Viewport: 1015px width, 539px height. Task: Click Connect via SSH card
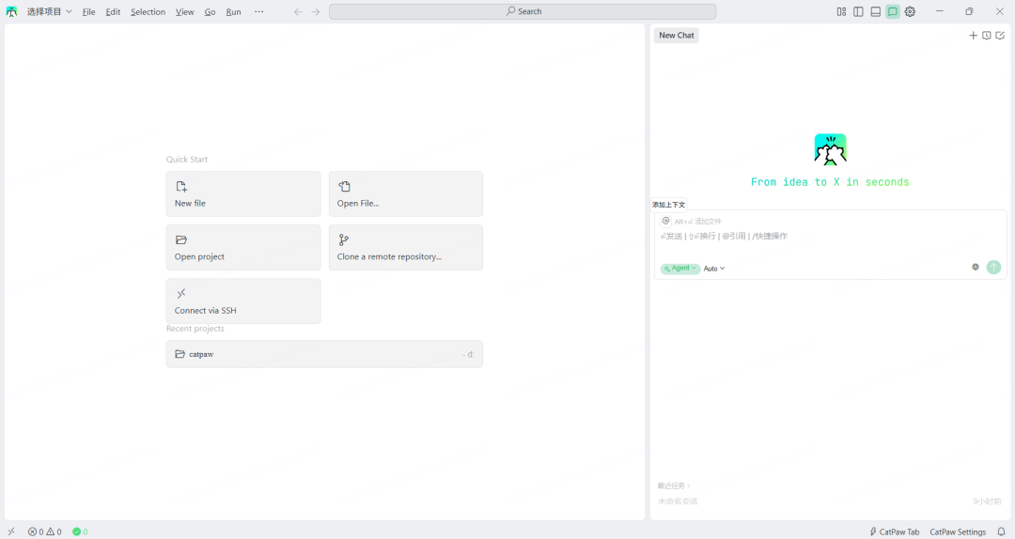point(243,301)
